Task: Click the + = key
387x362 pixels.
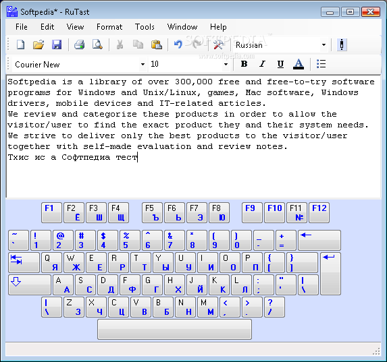Action: point(286,240)
